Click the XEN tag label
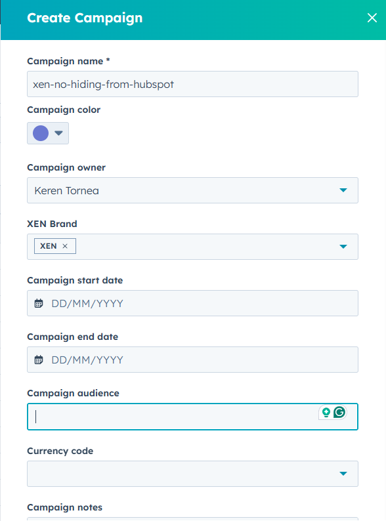Screen dimensions: 386x521 click(x=49, y=246)
